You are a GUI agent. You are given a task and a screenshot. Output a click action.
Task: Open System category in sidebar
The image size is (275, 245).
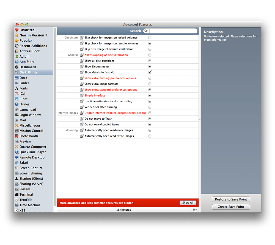coord(34,189)
